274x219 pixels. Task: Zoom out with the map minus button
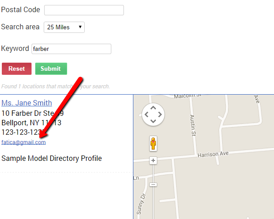pyautogui.click(x=153, y=184)
